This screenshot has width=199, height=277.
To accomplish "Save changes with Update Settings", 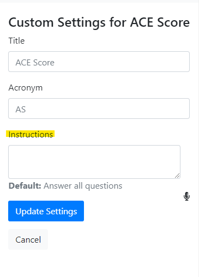I will coord(46,211).
